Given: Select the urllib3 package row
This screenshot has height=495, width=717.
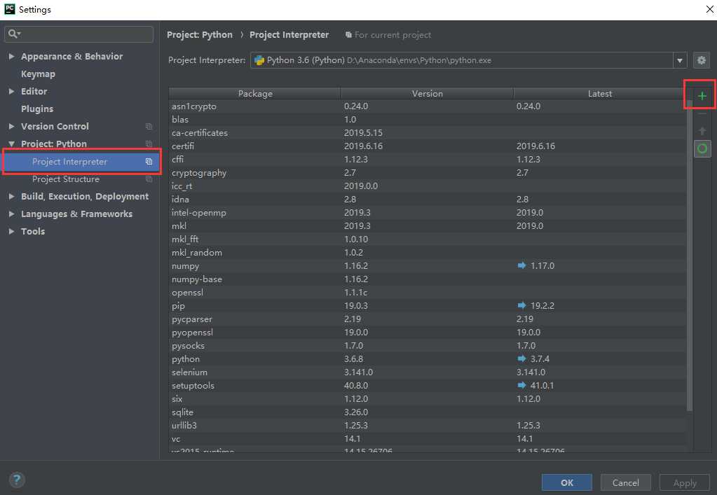Looking at the screenshot, I should [427, 426].
